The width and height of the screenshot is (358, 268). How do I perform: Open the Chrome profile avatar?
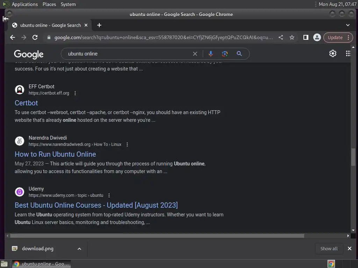317,37
